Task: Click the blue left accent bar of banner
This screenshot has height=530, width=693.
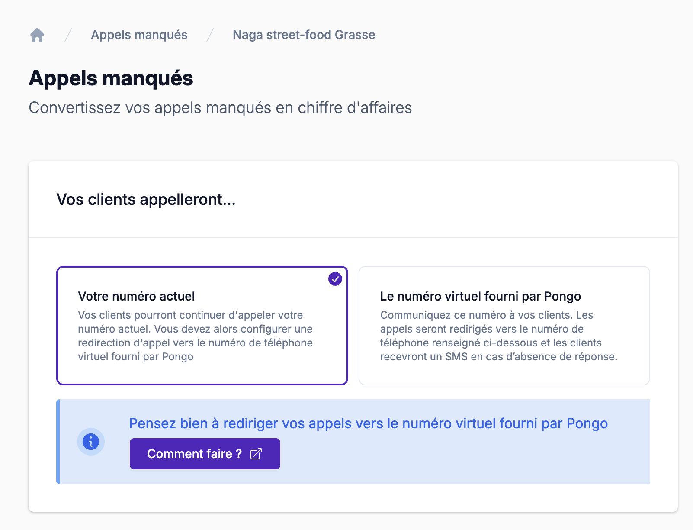Action: [58, 442]
